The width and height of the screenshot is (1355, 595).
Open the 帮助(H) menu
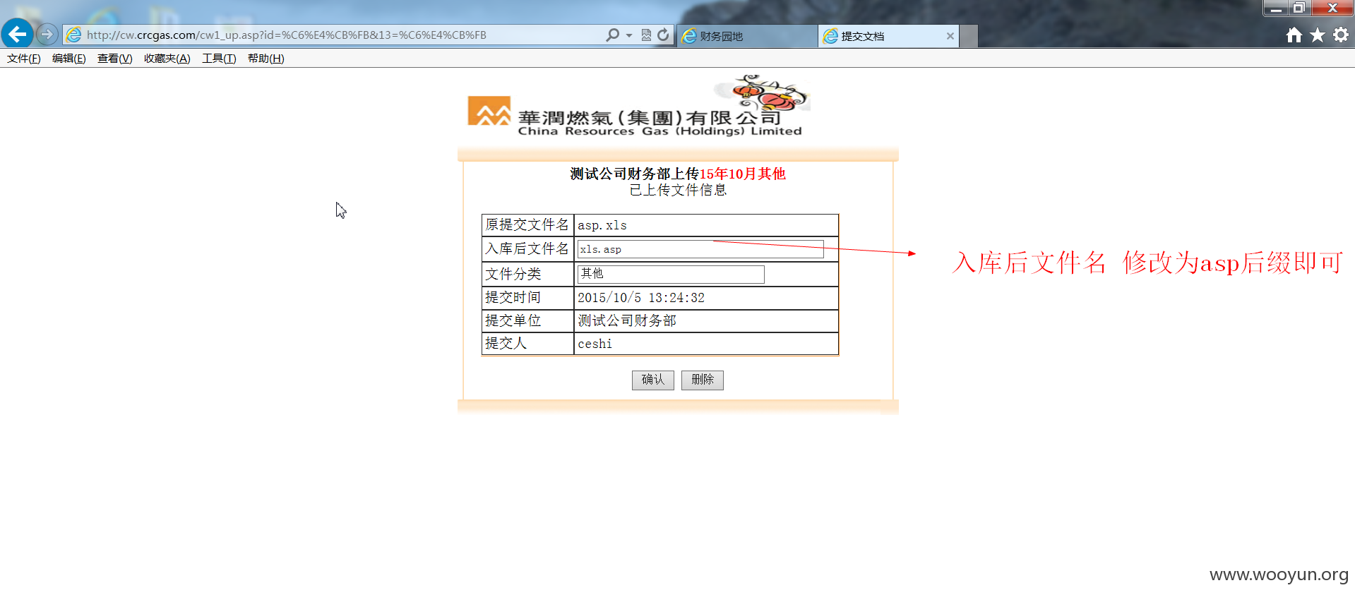[x=266, y=59]
